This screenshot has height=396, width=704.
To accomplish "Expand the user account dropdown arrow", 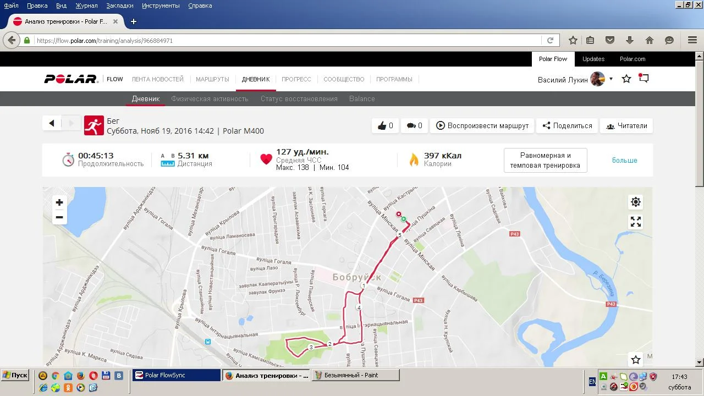I will pos(610,79).
